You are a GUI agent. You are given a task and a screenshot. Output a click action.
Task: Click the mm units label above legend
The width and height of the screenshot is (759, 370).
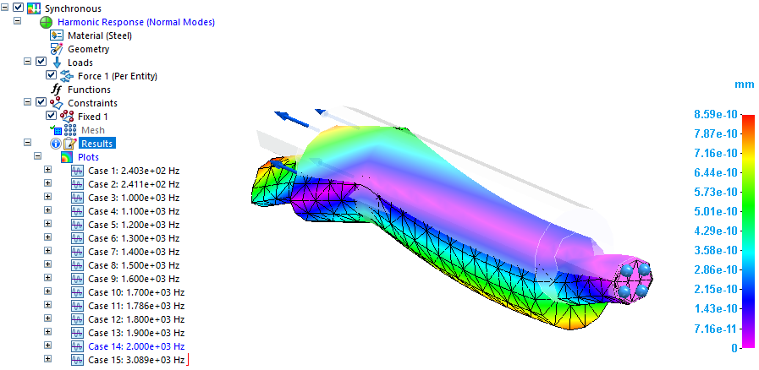coord(744,85)
